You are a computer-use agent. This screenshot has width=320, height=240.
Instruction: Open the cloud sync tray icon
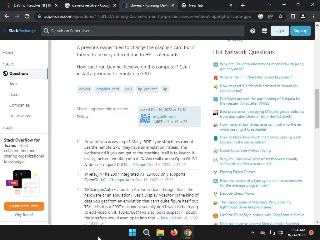point(263,232)
